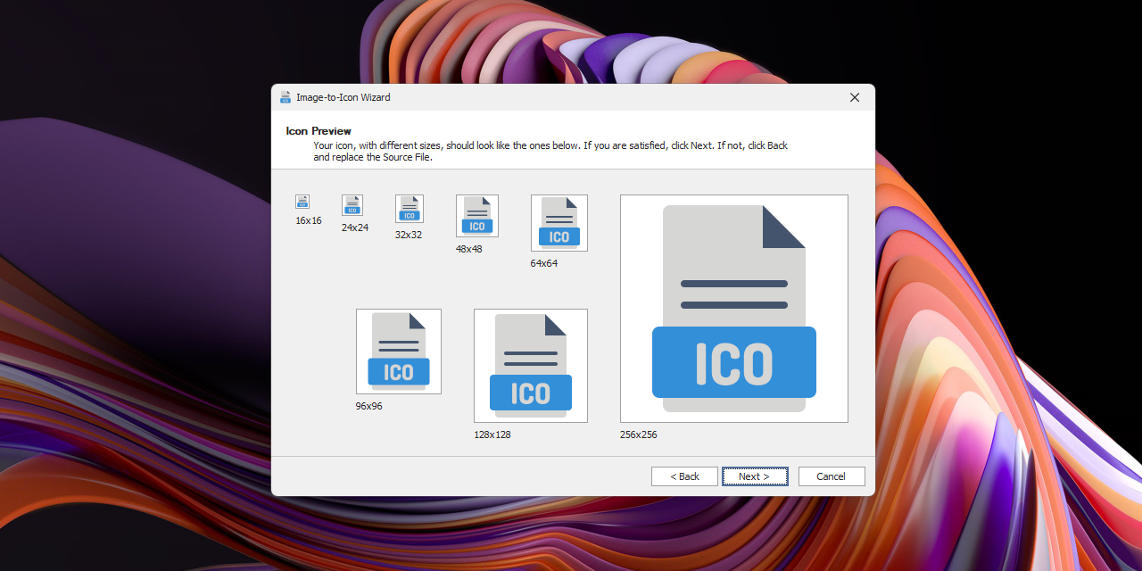The height and width of the screenshot is (571, 1142).
Task: Proceed with the Next button
Action: (755, 476)
